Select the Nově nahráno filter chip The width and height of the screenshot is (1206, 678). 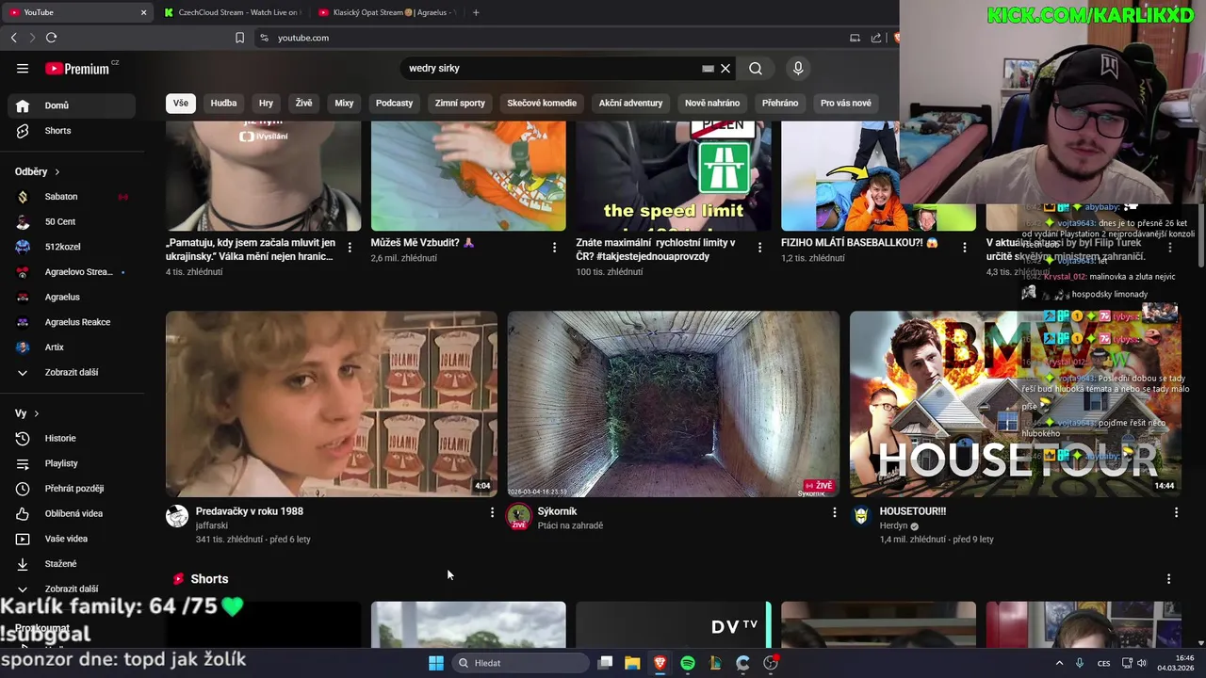(x=712, y=103)
